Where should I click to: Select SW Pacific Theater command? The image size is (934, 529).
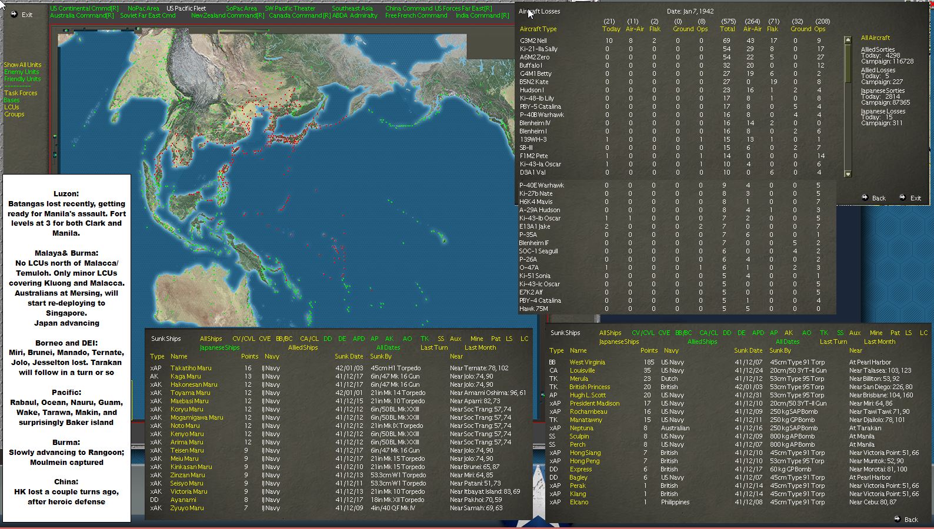click(290, 9)
